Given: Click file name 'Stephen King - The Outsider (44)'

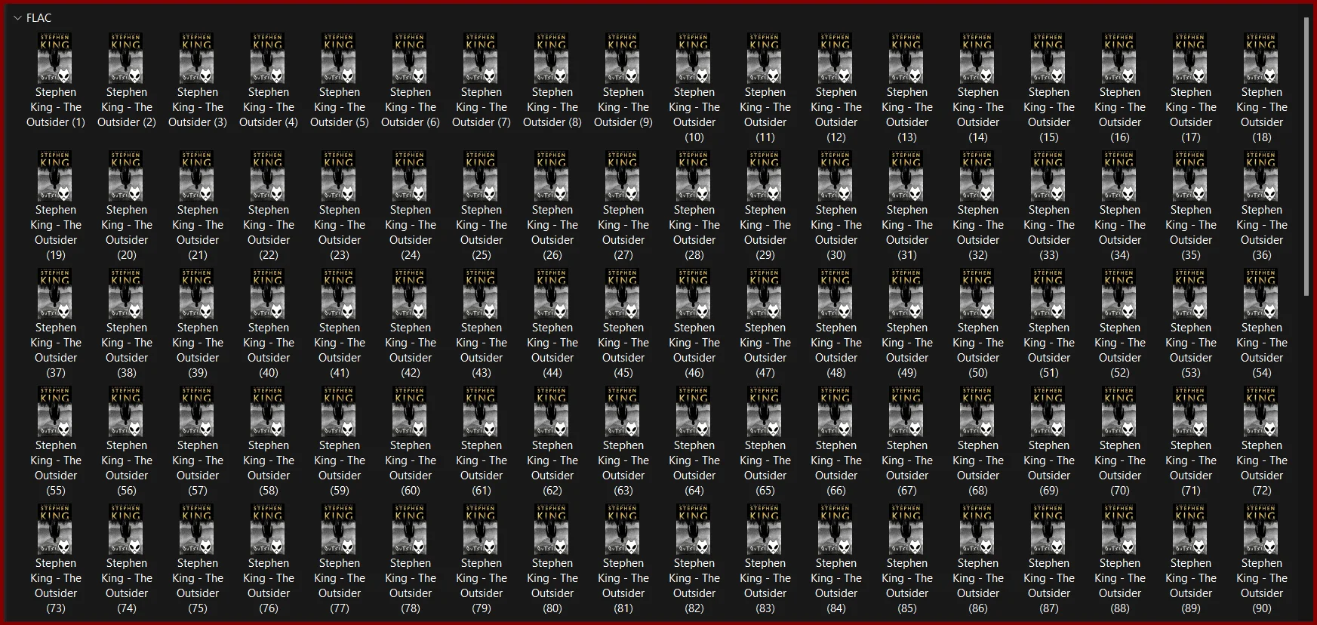Looking at the screenshot, I should 552,350.
